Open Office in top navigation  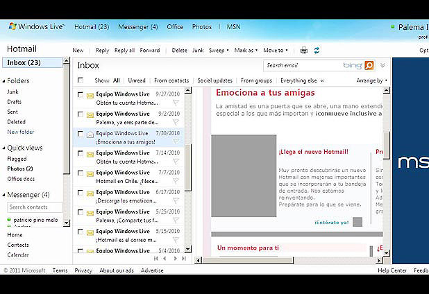coord(175,27)
